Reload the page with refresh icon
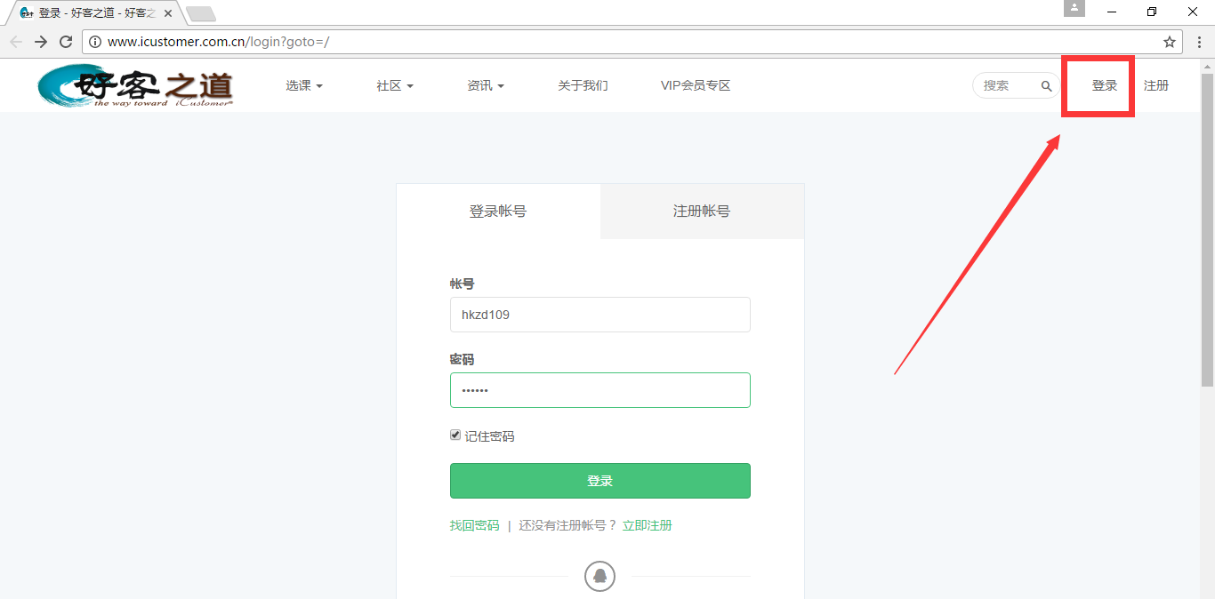1215x599 pixels. point(66,42)
